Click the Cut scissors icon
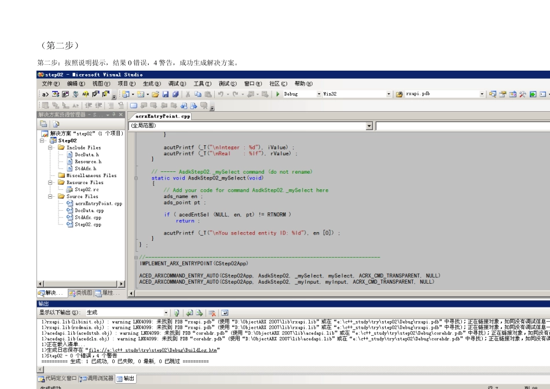550x389 pixels. (188, 94)
